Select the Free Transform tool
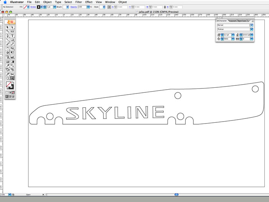Screen dimensions: 269x202 coord(12,52)
